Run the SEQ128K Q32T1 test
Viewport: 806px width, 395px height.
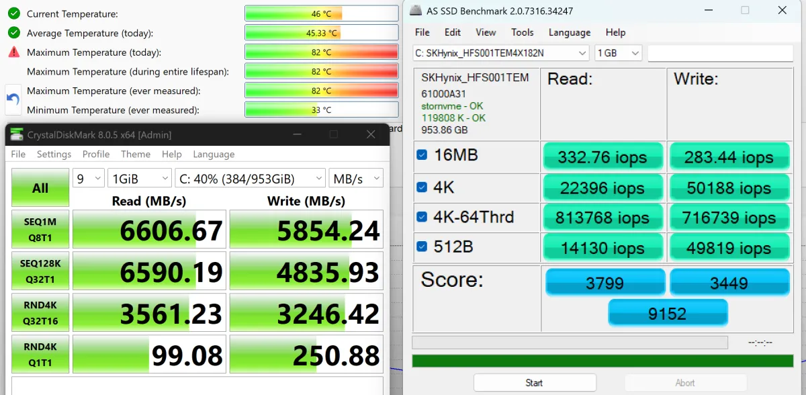click(40, 271)
